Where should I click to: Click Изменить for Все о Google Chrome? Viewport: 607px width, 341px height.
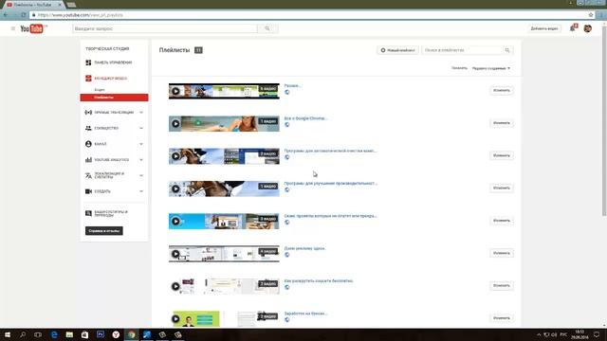502,123
